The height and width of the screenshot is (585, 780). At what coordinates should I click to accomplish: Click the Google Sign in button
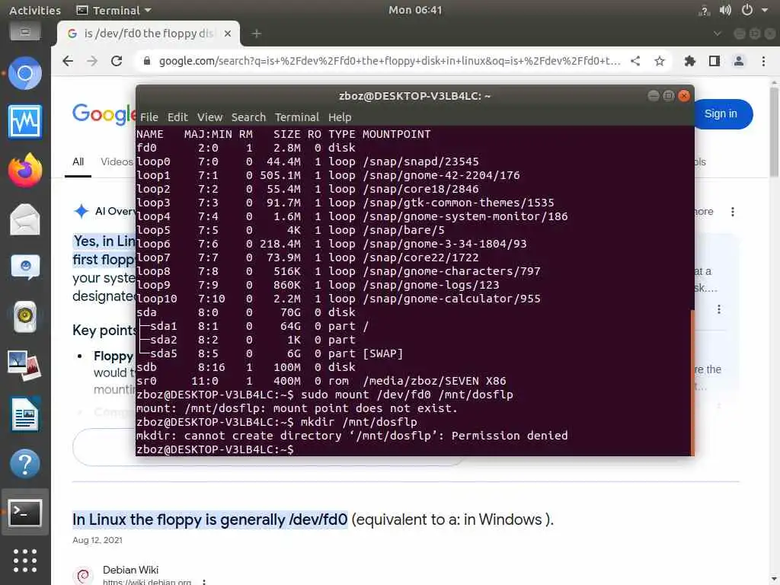click(x=721, y=114)
